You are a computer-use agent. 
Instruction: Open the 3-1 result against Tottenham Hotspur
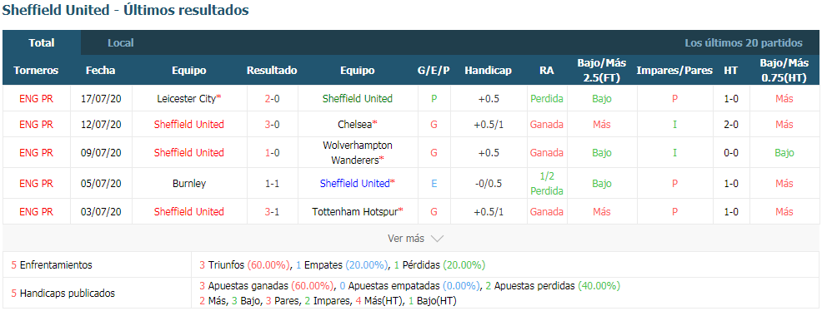(272, 212)
